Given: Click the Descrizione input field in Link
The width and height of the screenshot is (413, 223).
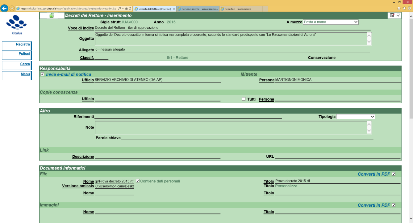Looking at the screenshot, I should (157, 157).
